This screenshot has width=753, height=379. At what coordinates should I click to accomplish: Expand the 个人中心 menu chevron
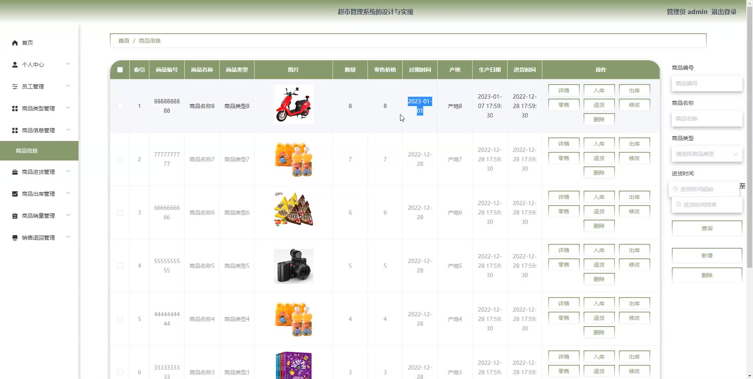coord(68,64)
